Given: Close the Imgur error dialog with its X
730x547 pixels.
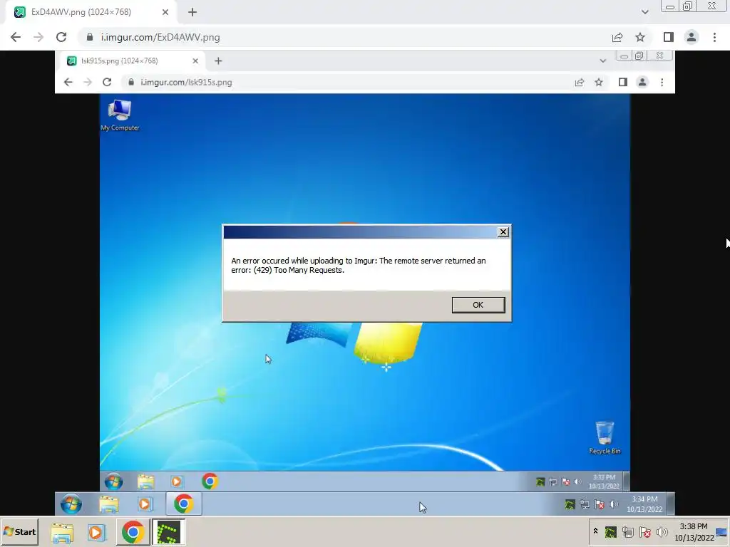Looking at the screenshot, I should [x=503, y=231].
